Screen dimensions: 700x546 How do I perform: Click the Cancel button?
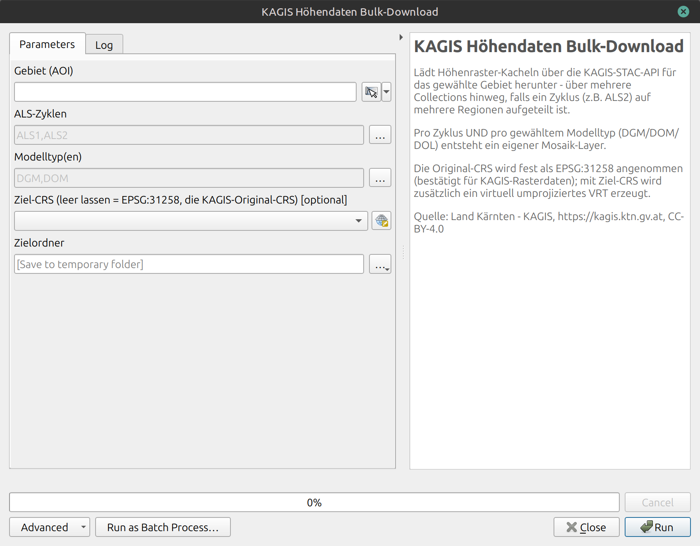point(657,502)
